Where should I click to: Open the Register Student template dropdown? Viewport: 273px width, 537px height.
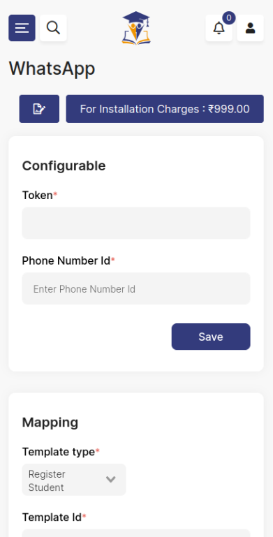tap(74, 480)
